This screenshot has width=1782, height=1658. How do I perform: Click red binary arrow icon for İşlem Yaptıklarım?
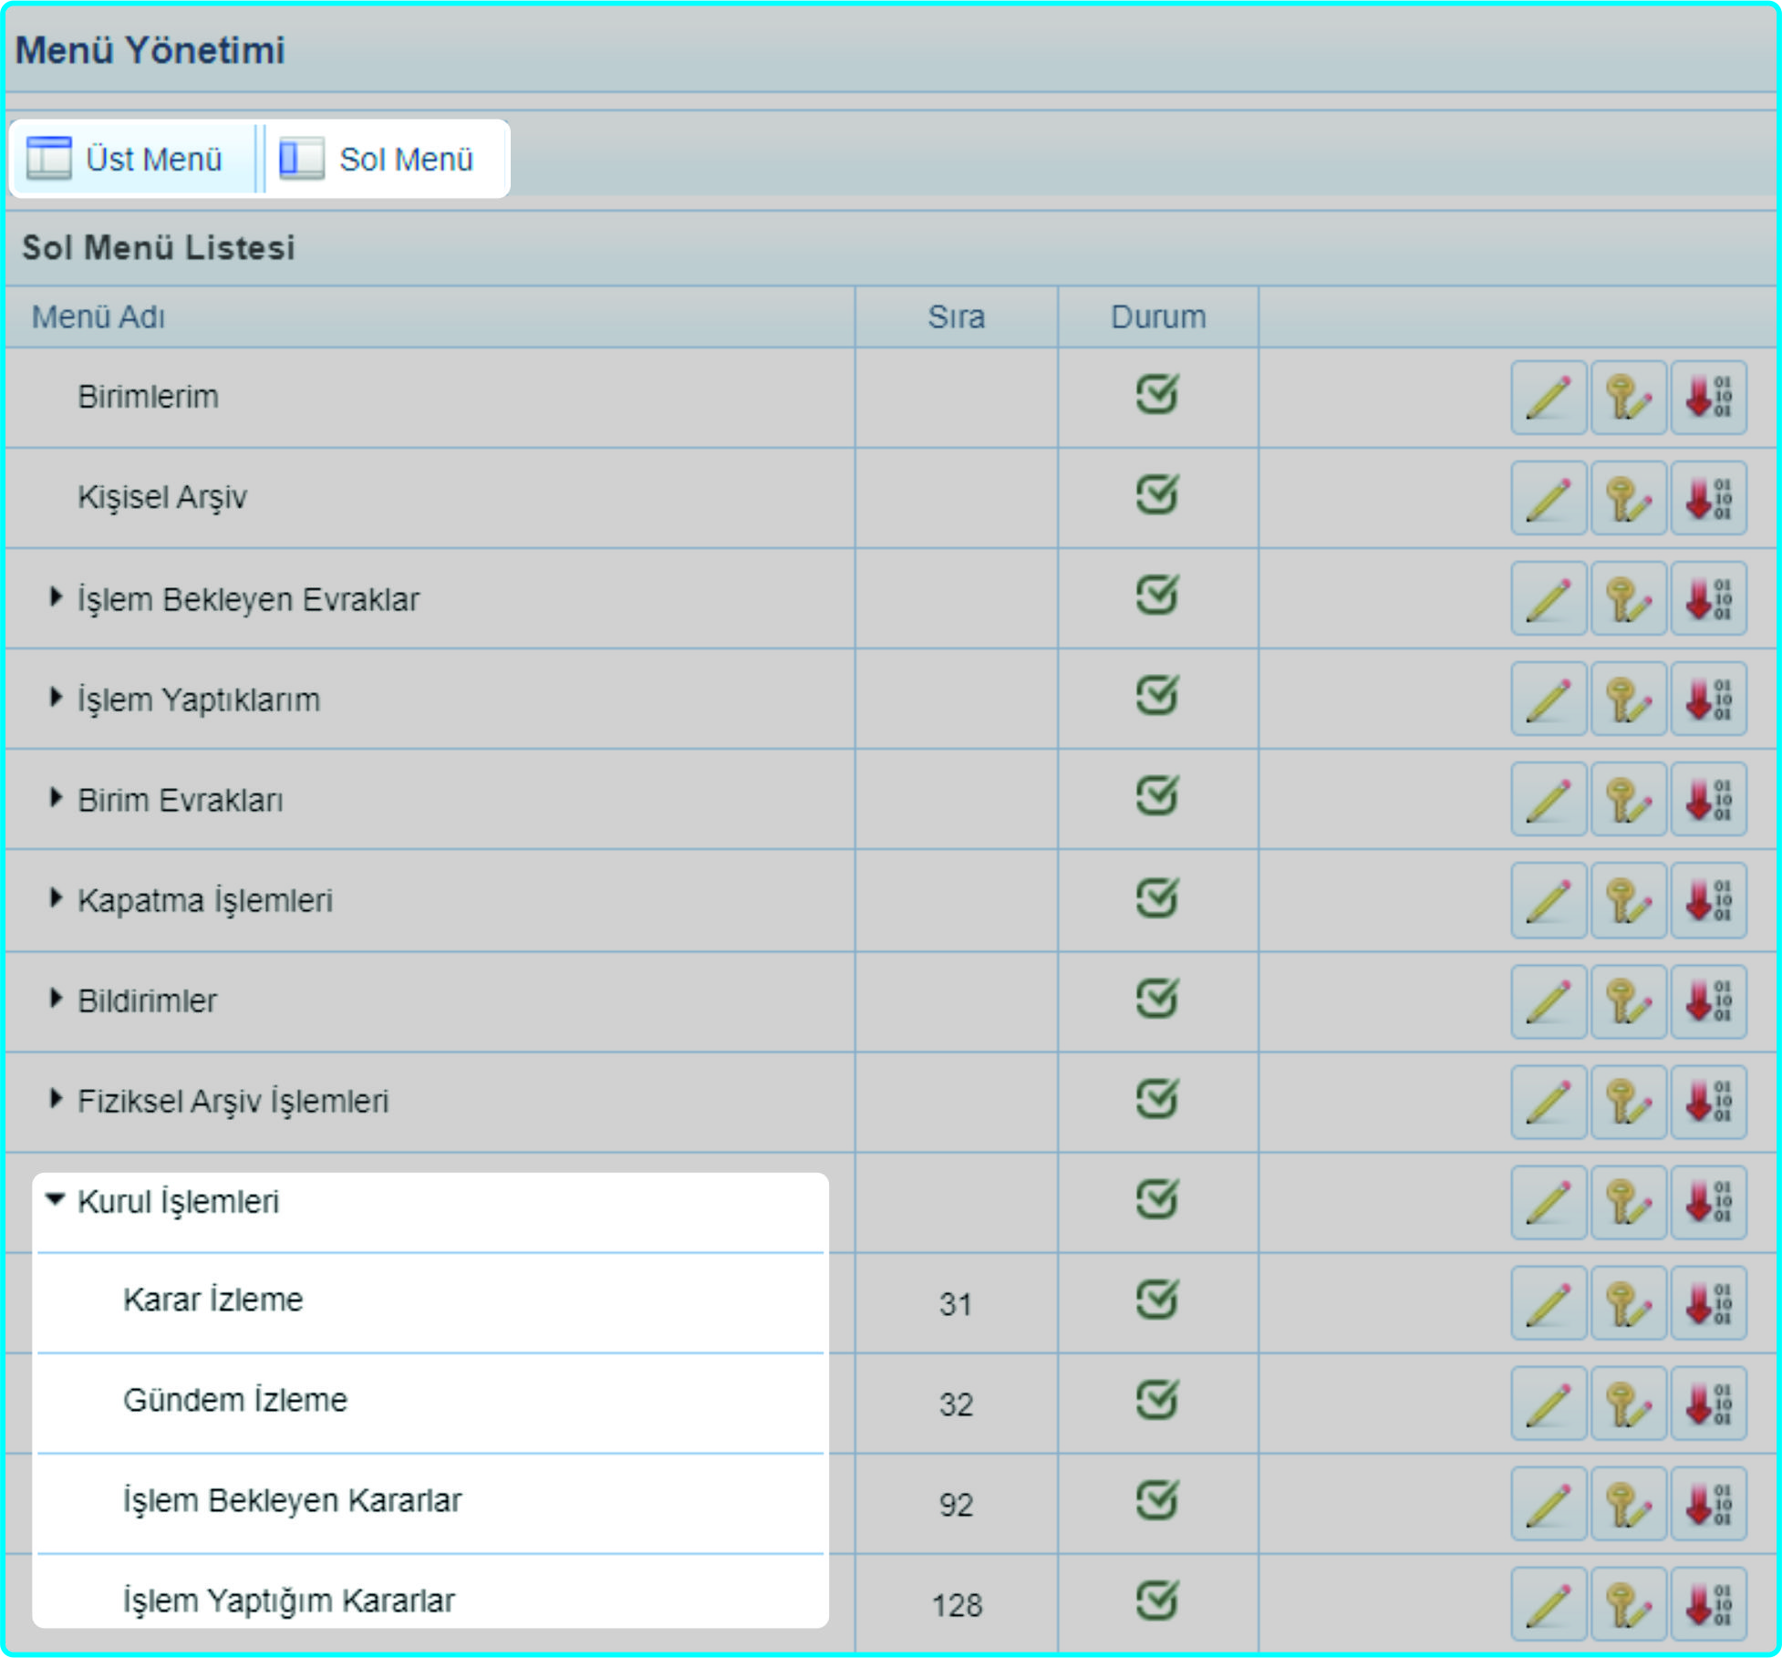point(1708,699)
